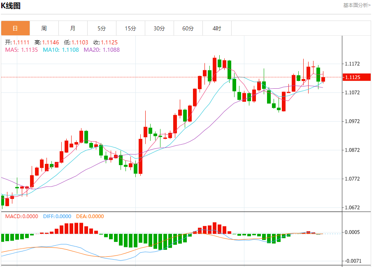Viewport: 374px width, 267px height.
Task: Open the 4时 interval tab
Action: [x=217, y=28]
